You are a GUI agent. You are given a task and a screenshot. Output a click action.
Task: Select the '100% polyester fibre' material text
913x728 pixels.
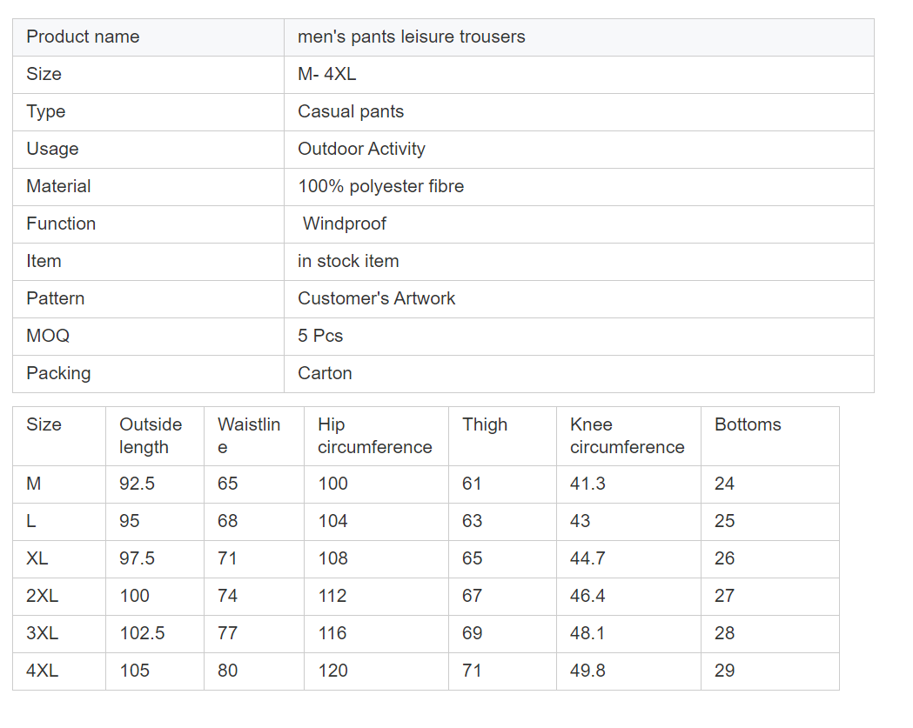[x=380, y=186]
